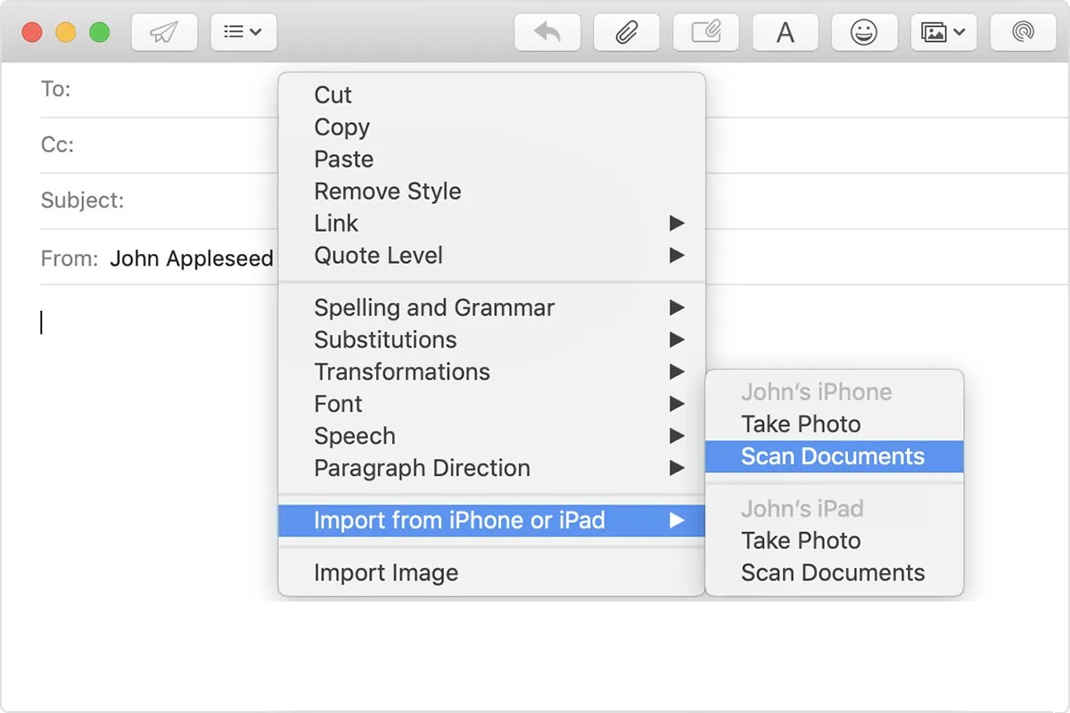
Task: Select Cut from the context menu
Action: pyautogui.click(x=333, y=95)
